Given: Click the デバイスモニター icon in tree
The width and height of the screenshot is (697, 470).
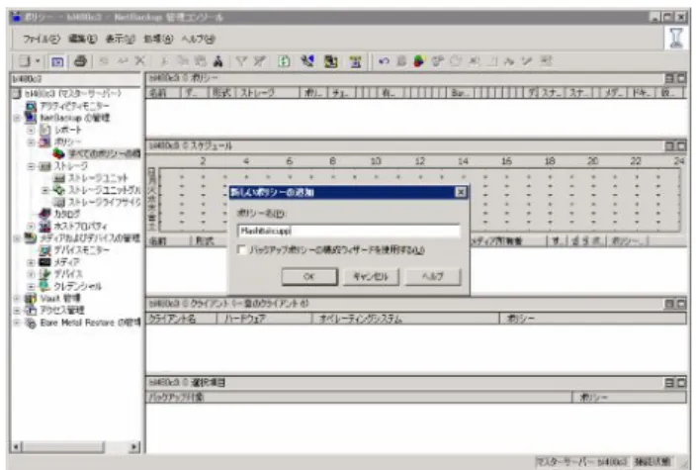Looking at the screenshot, I should pyautogui.click(x=44, y=250).
